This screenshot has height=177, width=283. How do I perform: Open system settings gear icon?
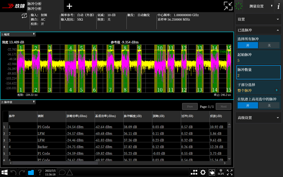[203, 173]
